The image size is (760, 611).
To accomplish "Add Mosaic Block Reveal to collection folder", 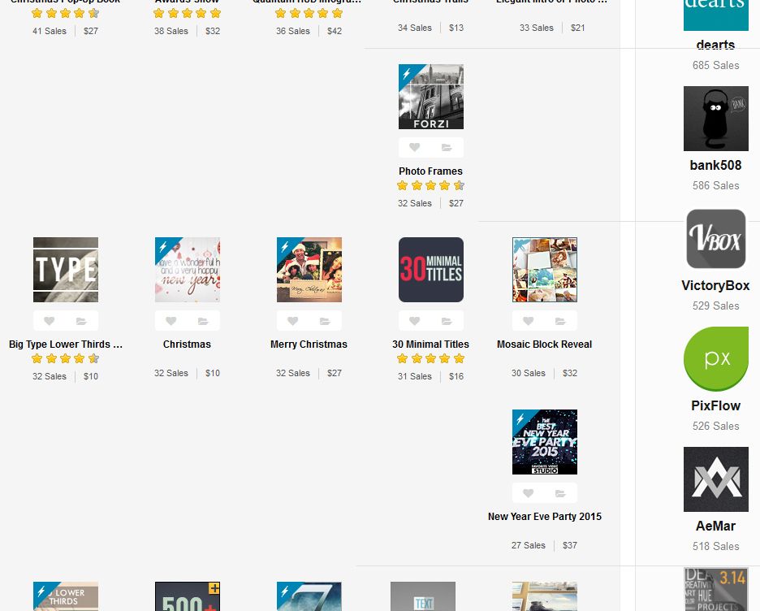I will (560, 321).
